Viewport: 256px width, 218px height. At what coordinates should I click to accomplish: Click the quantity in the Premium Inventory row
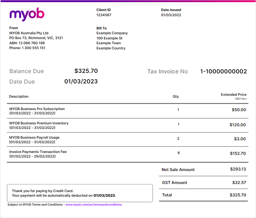coord(178,124)
